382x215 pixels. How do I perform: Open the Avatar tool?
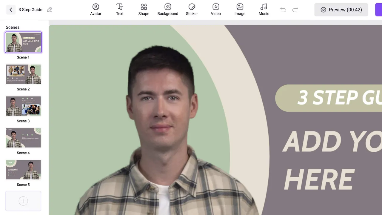[x=96, y=10]
